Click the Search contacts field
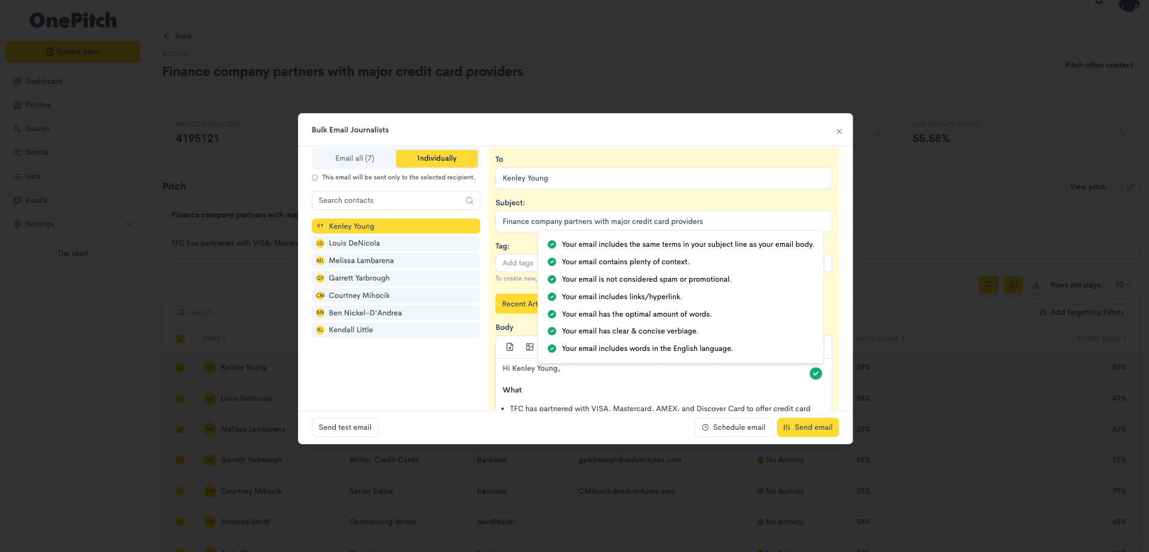 pos(395,200)
